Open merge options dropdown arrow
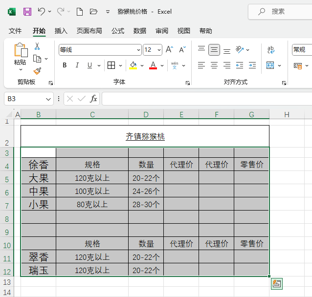 [x=280, y=65]
